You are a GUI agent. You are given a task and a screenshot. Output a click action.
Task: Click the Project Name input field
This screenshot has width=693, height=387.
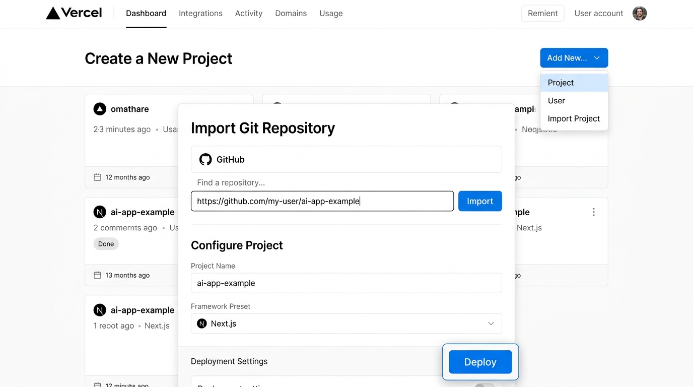click(346, 283)
